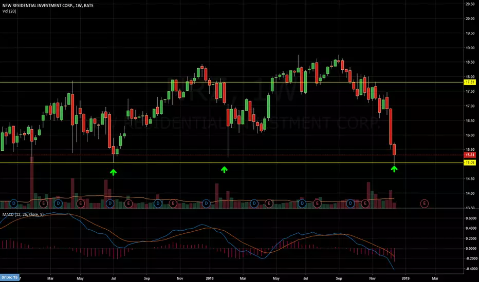Image resolution: width=479 pixels, height=282 pixels.
Task: Open the first dividend marker near January 2017
Action: 14,204
